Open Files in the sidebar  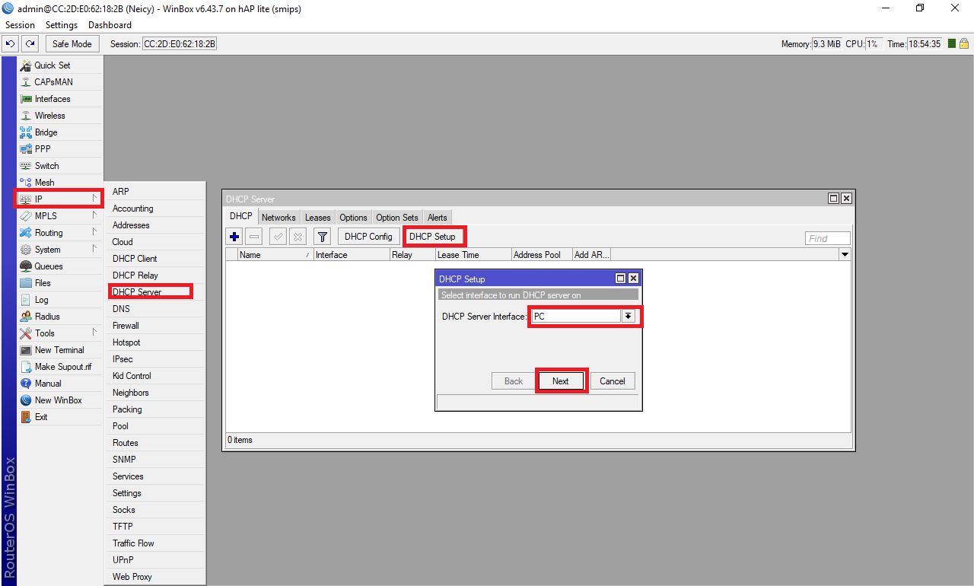(x=60, y=283)
